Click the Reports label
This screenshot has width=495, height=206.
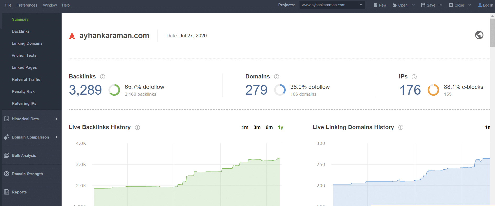(x=19, y=192)
